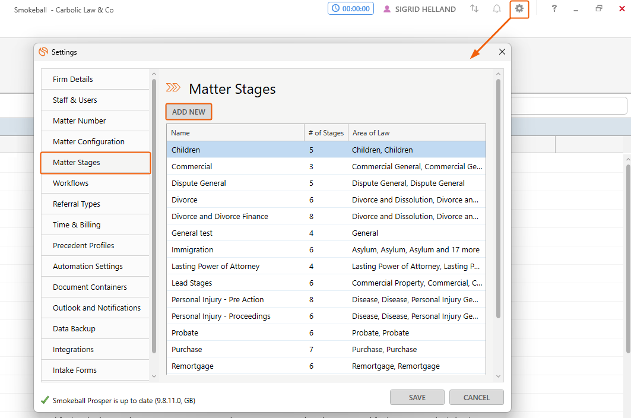Click the Matter Stages panel scrollbar thumb
The width and height of the screenshot is (631, 418).
pos(498,199)
